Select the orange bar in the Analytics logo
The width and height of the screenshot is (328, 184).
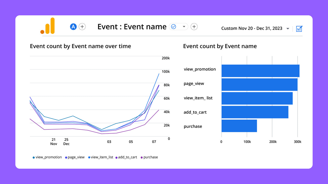click(42, 32)
